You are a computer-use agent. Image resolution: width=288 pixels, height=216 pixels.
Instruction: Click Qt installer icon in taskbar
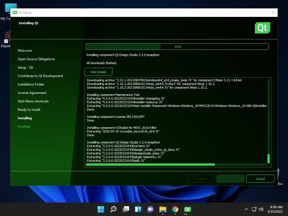[187, 209]
